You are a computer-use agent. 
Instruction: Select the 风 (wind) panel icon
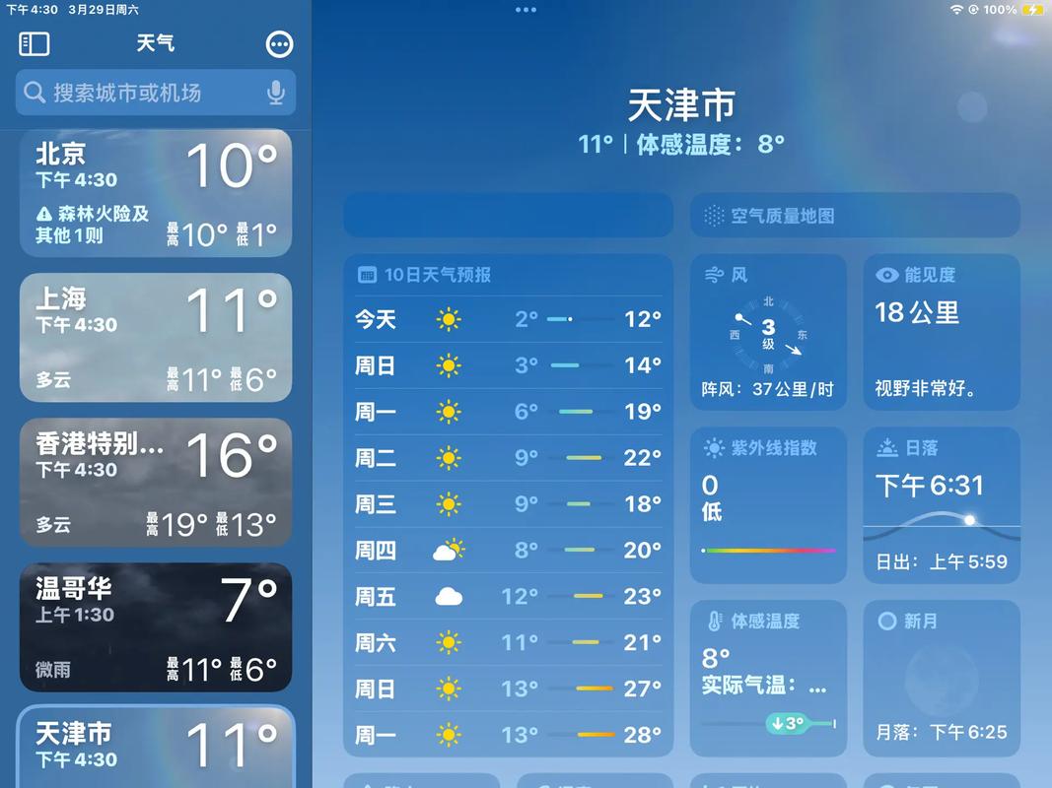pyautogui.click(x=714, y=275)
